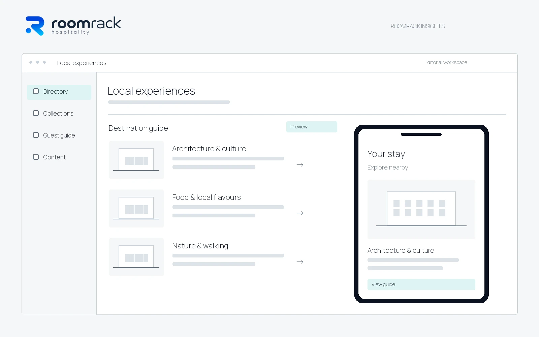
Task: Open the Nature & walking row arrow
Action: [300, 262]
